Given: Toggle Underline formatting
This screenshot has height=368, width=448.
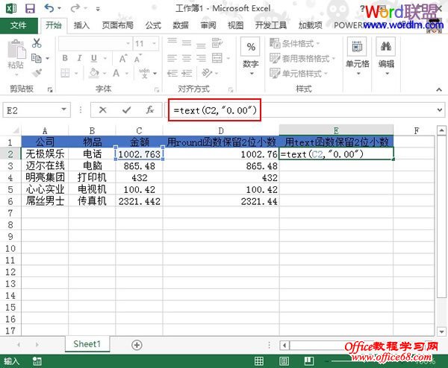Looking at the screenshot, I should [x=94, y=58].
